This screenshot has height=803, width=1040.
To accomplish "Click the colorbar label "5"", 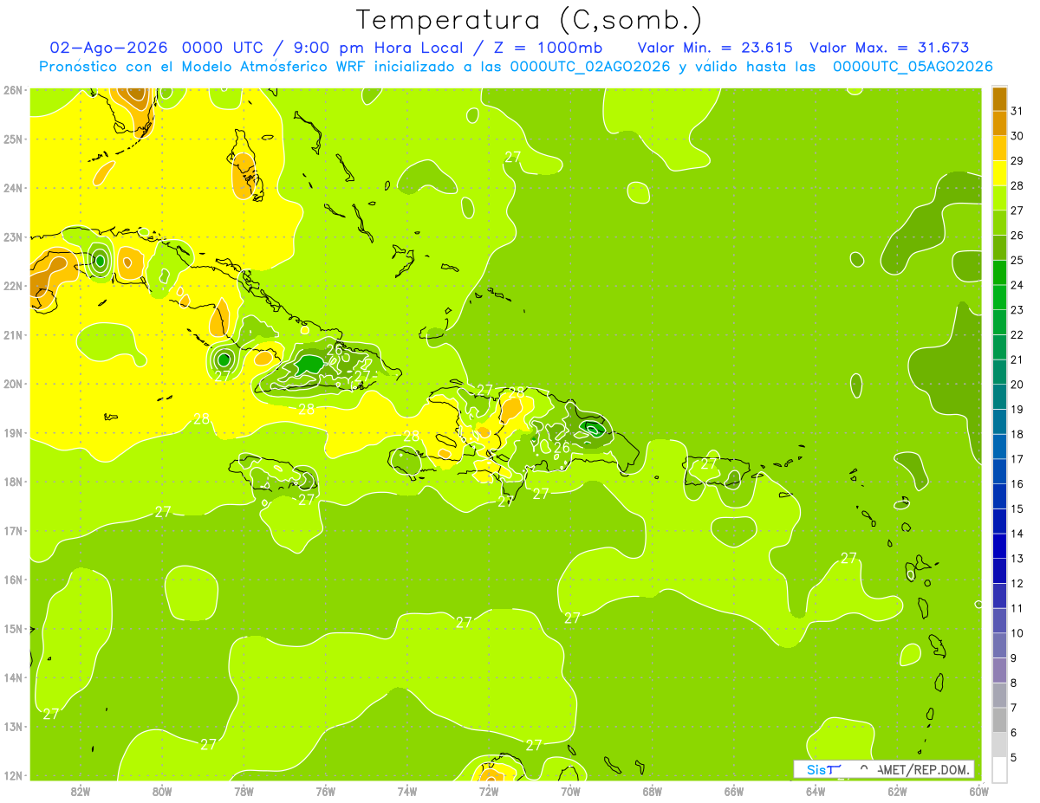I will 1015,758.
